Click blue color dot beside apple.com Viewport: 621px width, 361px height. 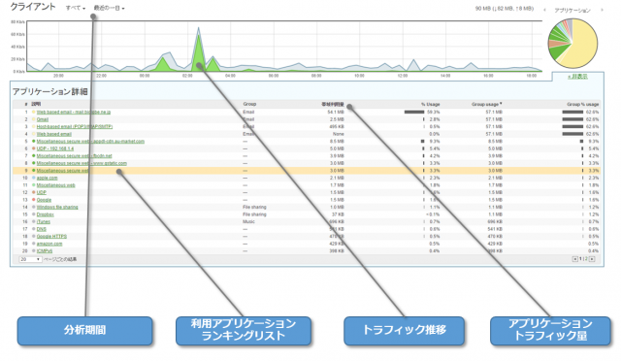tap(34, 178)
